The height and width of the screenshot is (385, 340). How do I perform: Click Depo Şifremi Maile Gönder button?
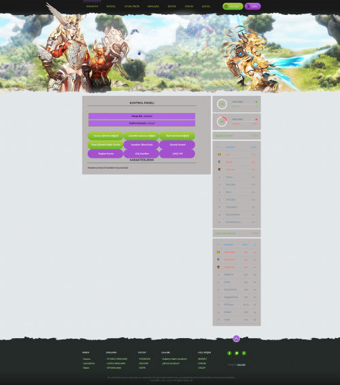point(105,145)
